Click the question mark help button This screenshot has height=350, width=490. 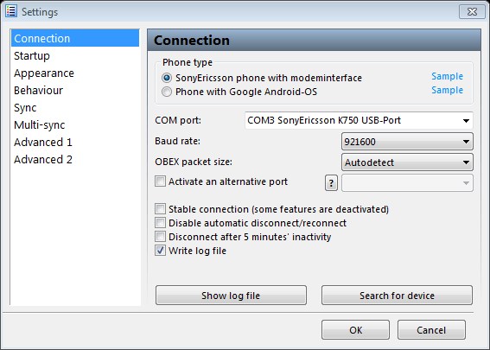(331, 183)
